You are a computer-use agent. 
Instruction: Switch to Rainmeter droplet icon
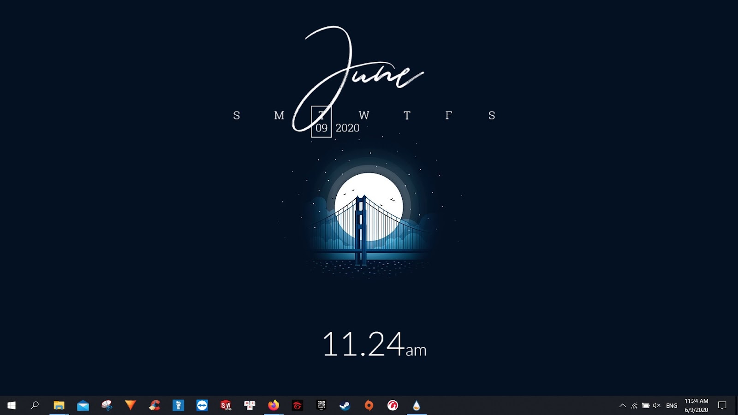tap(417, 405)
